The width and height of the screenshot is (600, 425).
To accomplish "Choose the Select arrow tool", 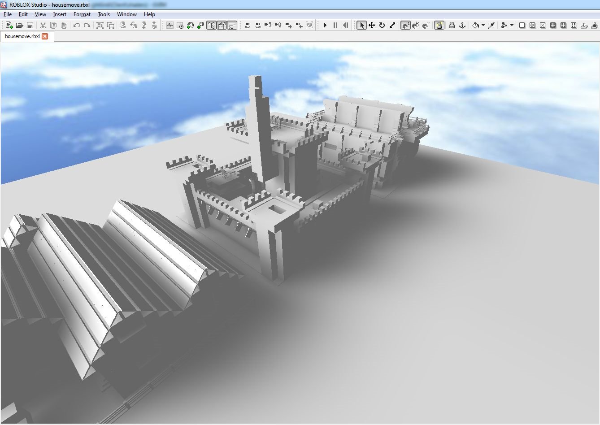I will pos(361,26).
